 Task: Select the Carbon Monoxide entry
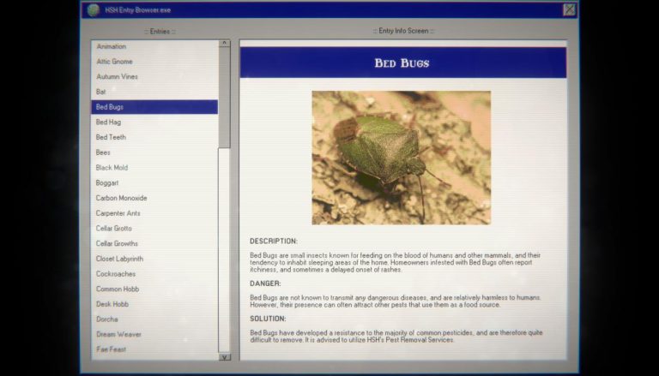121,199
